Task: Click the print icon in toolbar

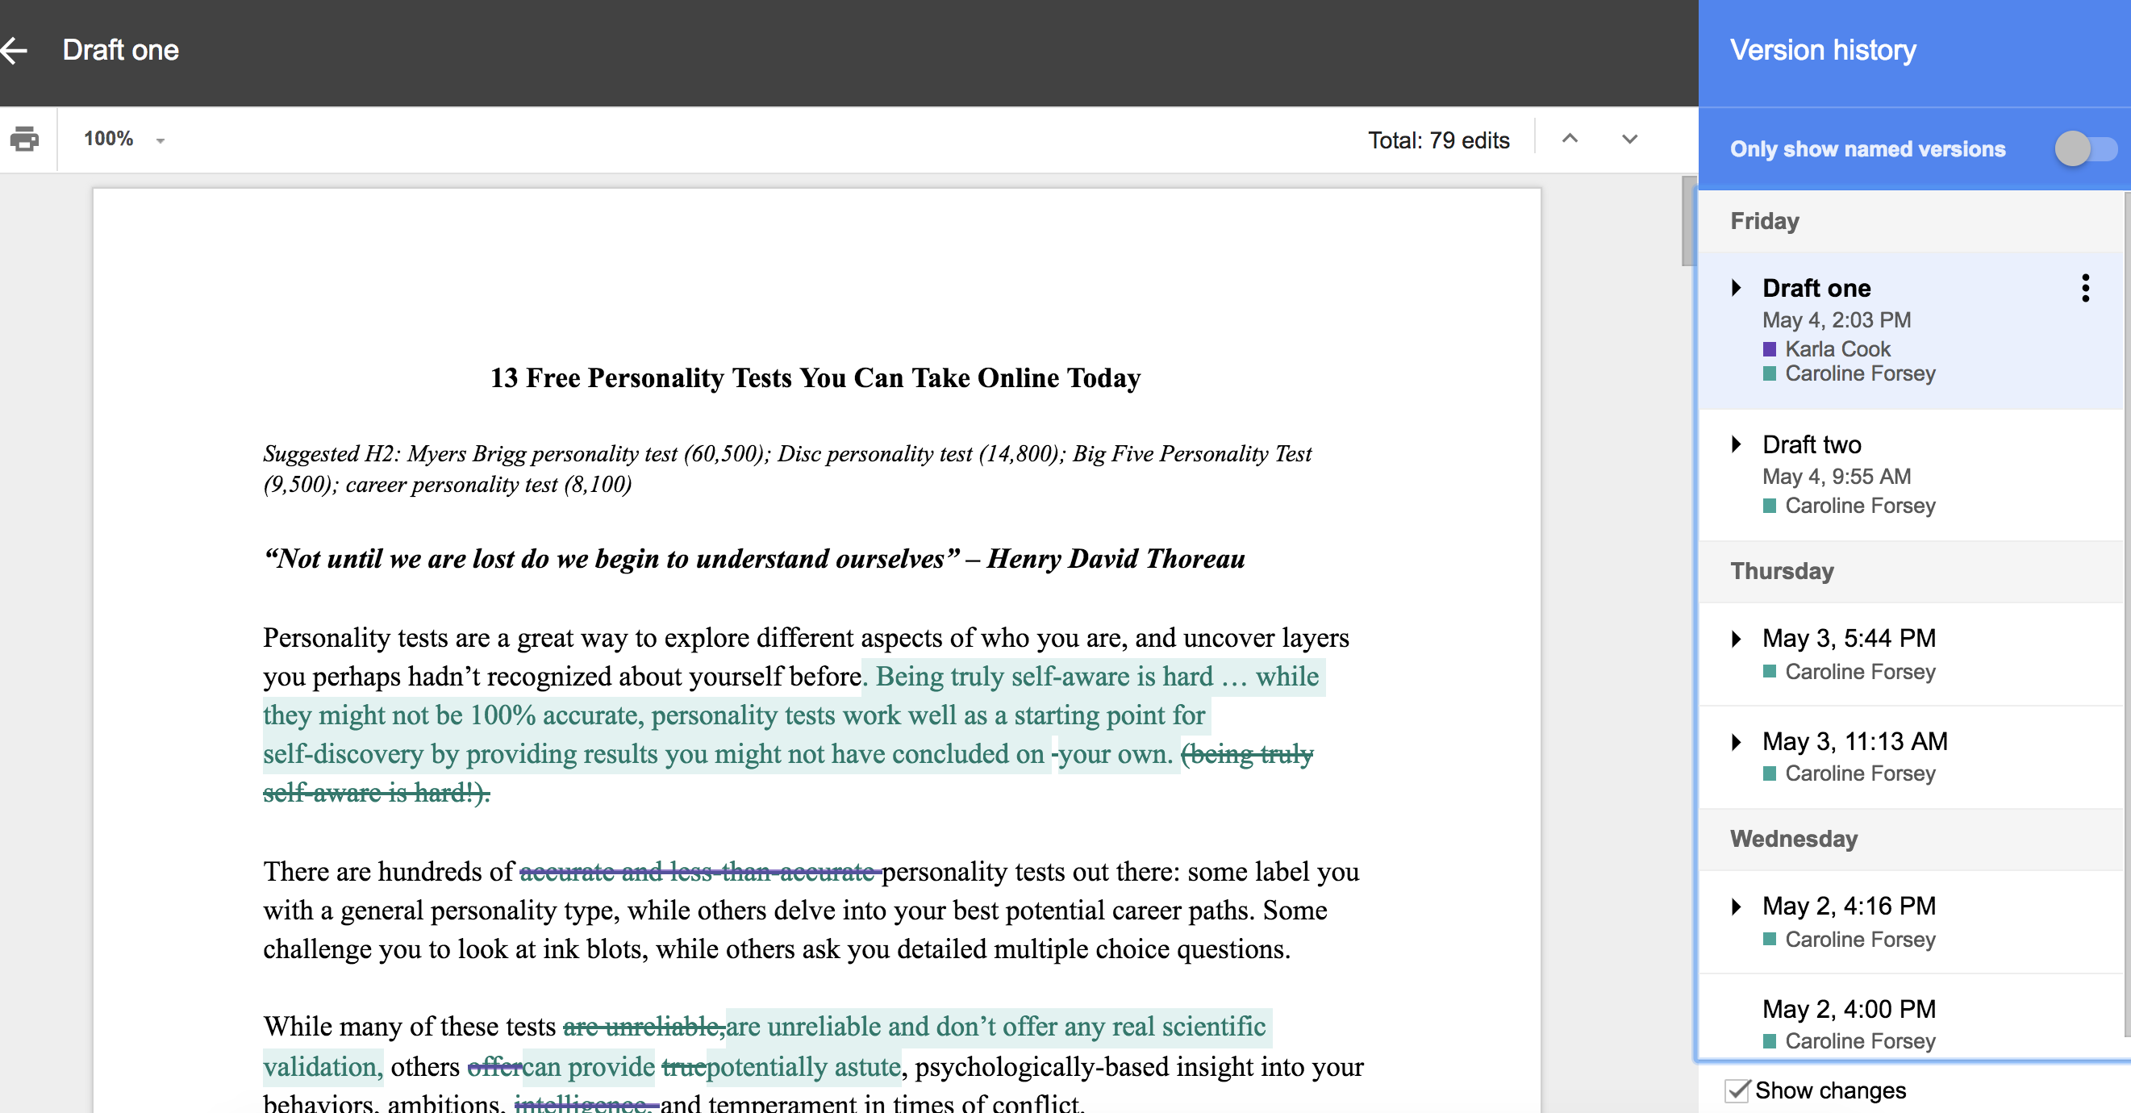Action: point(24,138)
